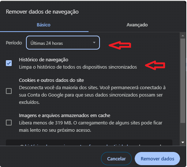Click the Cookies e outros dados do site heading
Screen dimensions: 187x167
(51, 80)
